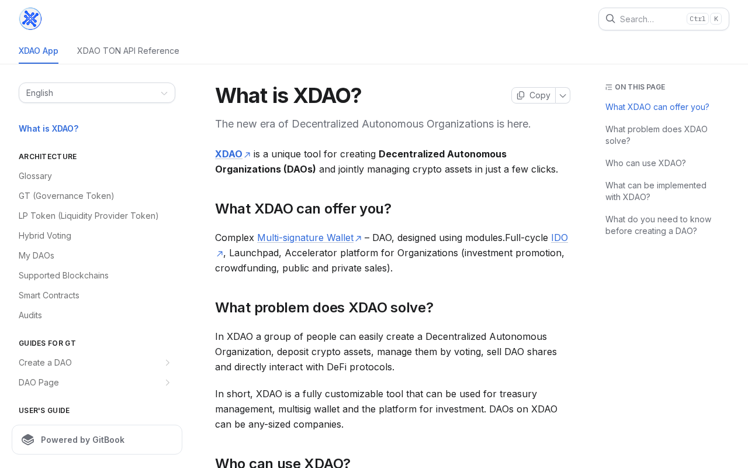
Task: Open the bold XDAO external link
Action: pos(233,154)
